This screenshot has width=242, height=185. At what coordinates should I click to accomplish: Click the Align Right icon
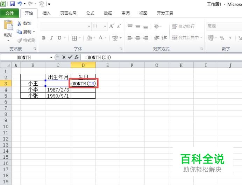[145, 38]
